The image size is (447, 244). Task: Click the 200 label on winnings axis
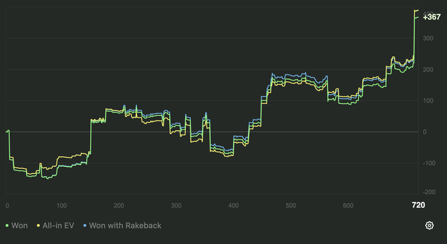428,69
